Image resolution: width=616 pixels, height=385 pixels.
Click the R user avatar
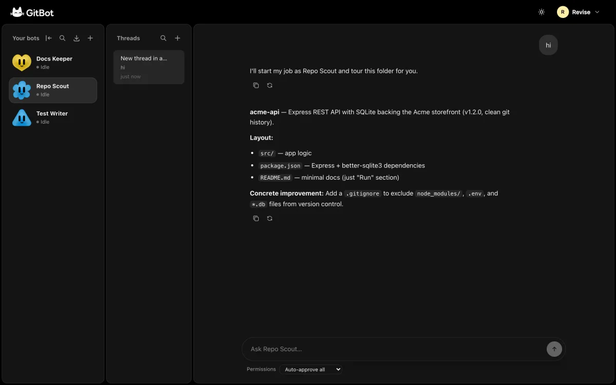coord(563,12)
